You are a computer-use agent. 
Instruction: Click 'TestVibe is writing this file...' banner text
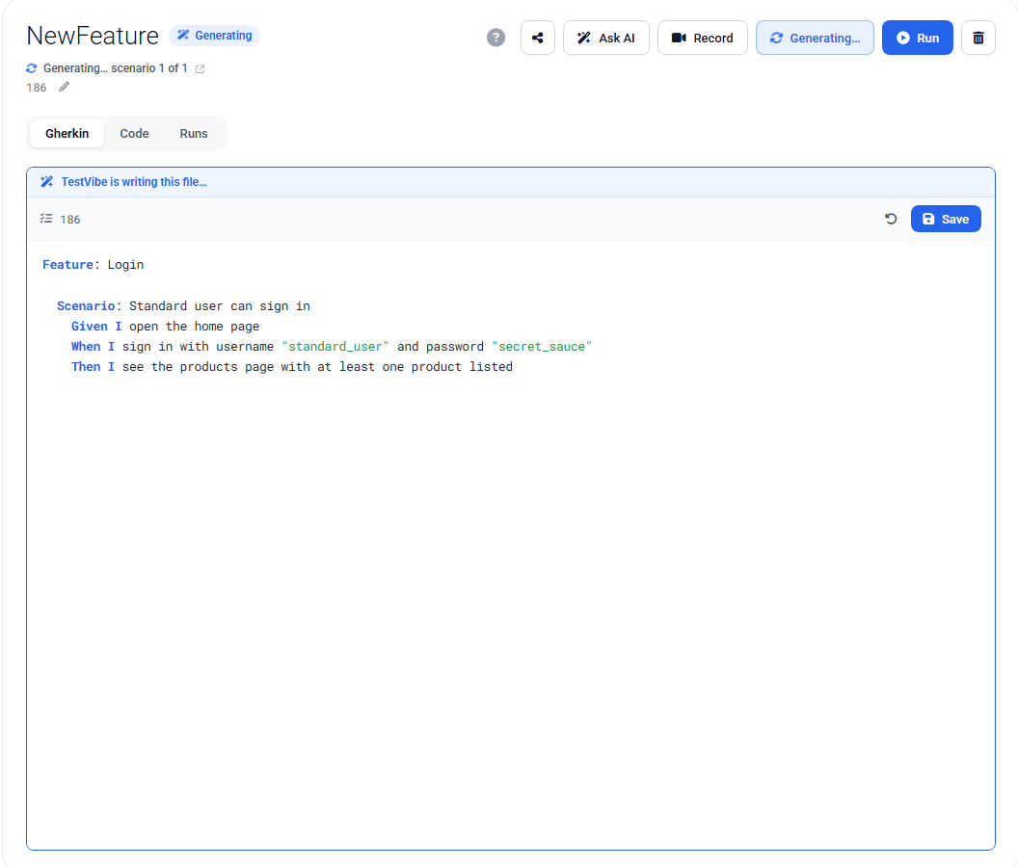(x=134, y=182)
